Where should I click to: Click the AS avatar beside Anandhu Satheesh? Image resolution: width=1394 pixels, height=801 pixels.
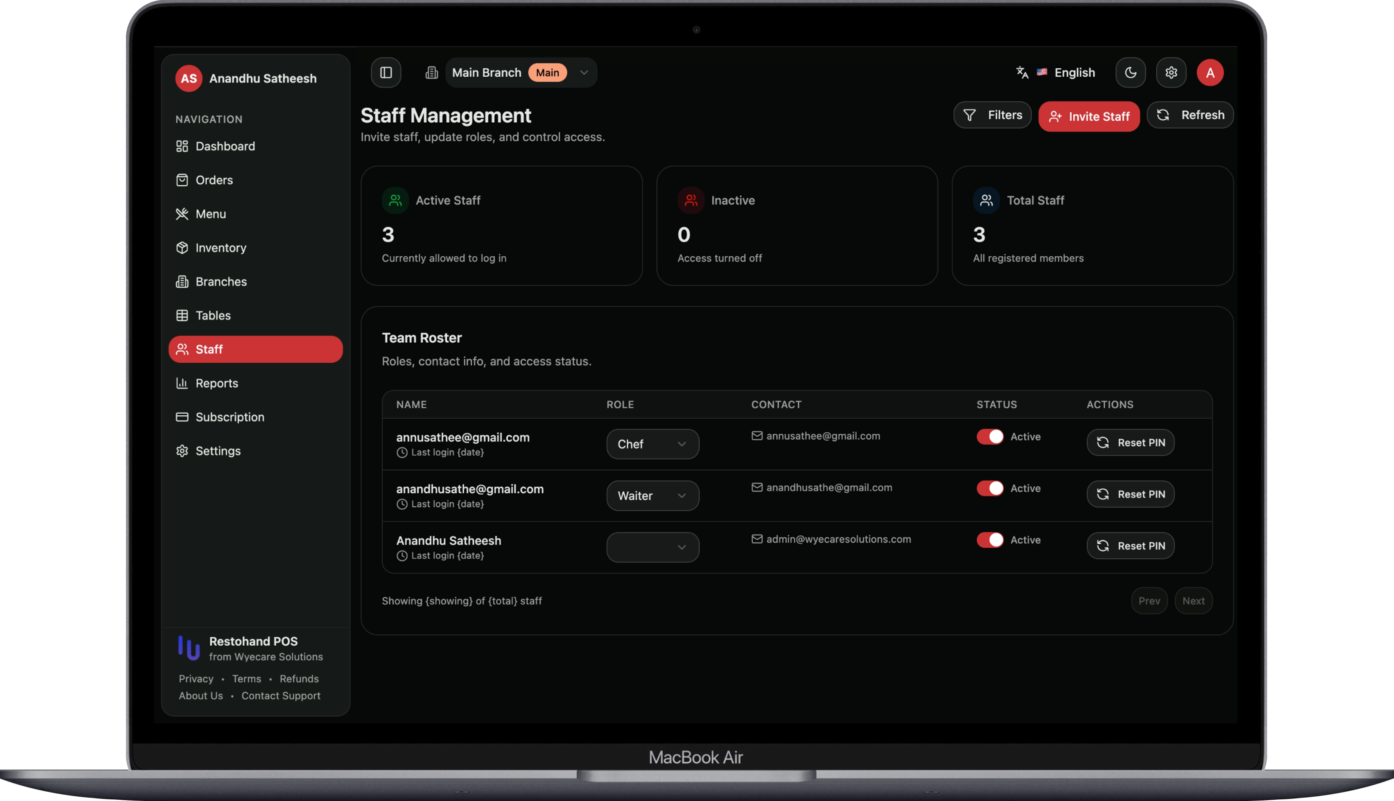(189, 78)
